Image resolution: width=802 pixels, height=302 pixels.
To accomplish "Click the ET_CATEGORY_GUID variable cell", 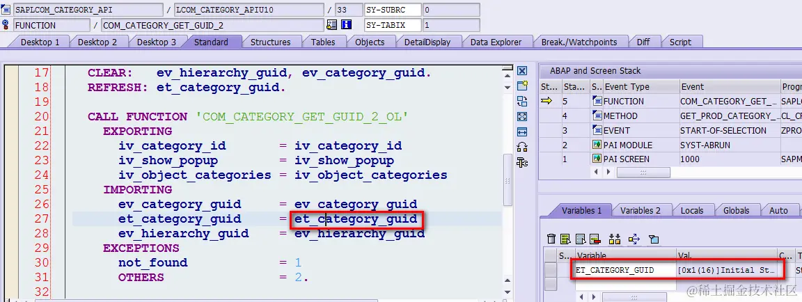I will coord(624,270).
